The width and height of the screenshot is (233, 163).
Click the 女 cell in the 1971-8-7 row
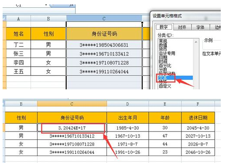click(x=21, y=144)
